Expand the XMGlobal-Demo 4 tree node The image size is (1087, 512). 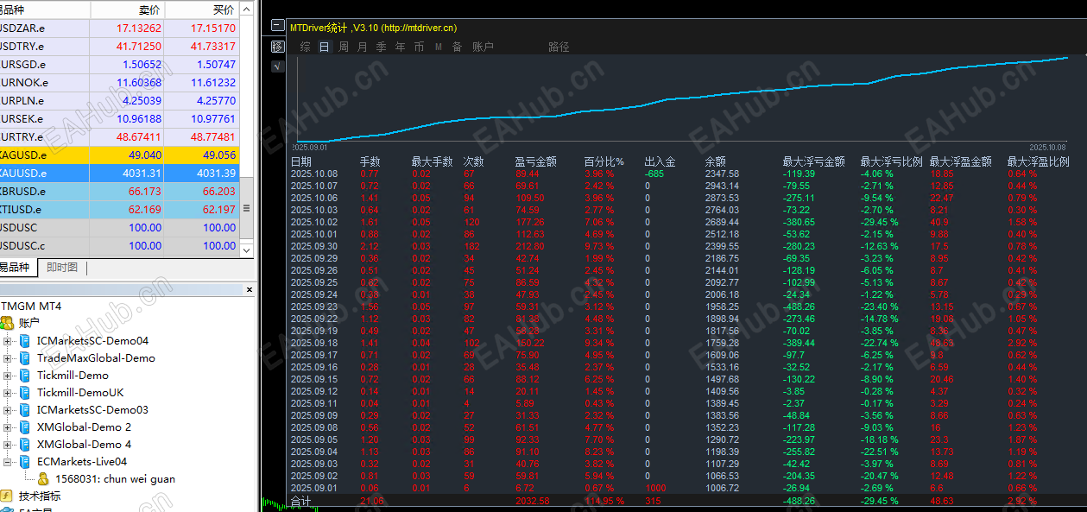[8, 445]
